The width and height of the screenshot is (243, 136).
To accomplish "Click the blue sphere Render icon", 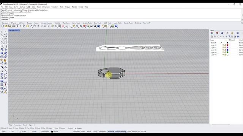I will point(99,26).
